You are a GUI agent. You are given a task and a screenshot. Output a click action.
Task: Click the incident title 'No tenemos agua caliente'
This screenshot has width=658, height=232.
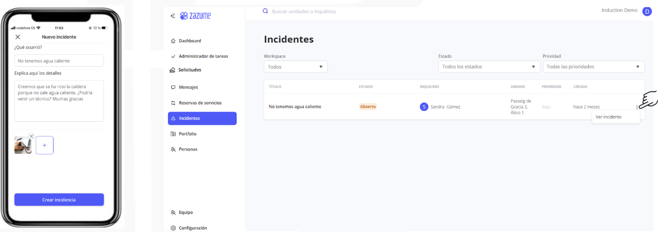point(295,107)
